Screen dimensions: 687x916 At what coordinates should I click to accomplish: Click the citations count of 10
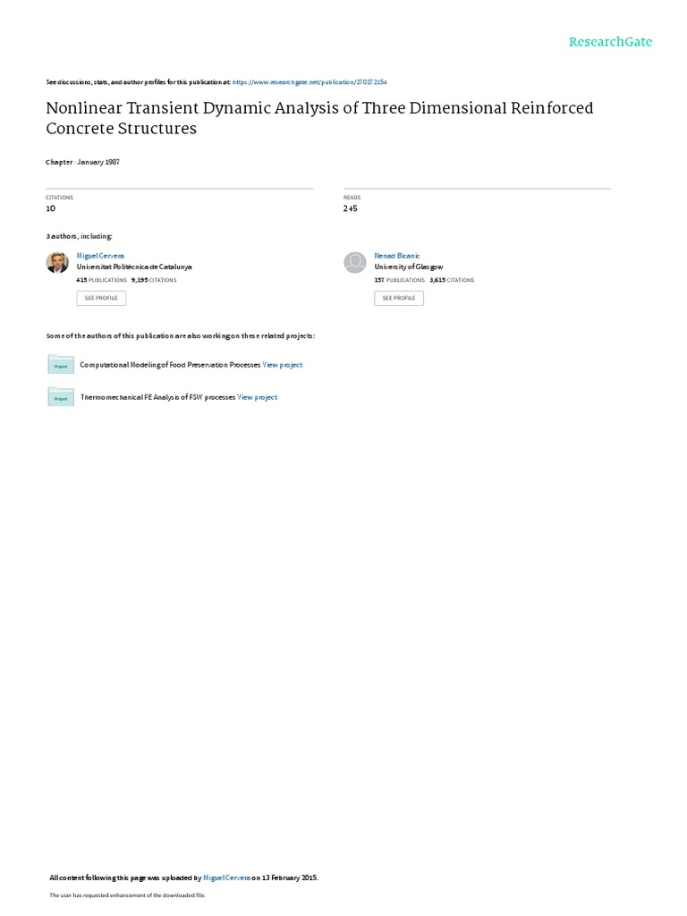coord(50,208)
